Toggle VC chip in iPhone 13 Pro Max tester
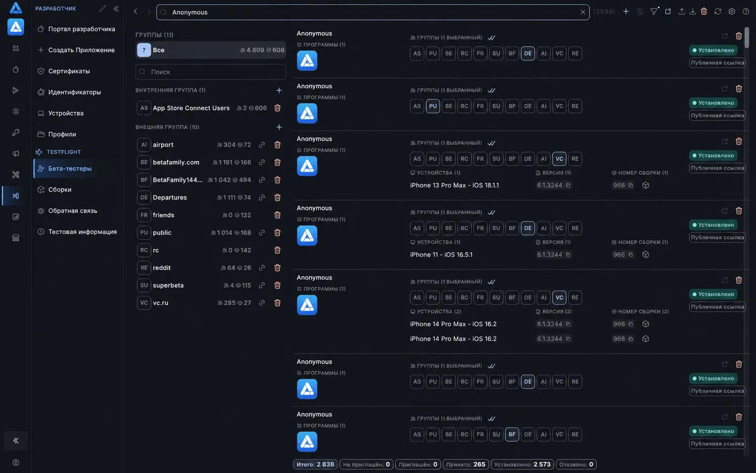The height and width of the screenshot is (473, 756). coord(559,159)
